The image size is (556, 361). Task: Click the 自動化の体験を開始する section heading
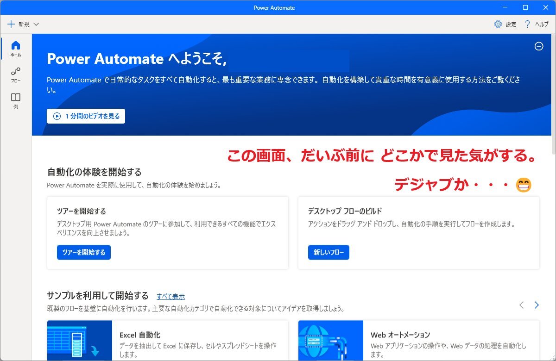pyautogui.click(x=94, y=172)
